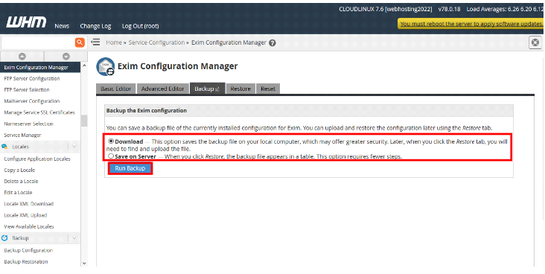Select the Download radio option

point(111,141)
